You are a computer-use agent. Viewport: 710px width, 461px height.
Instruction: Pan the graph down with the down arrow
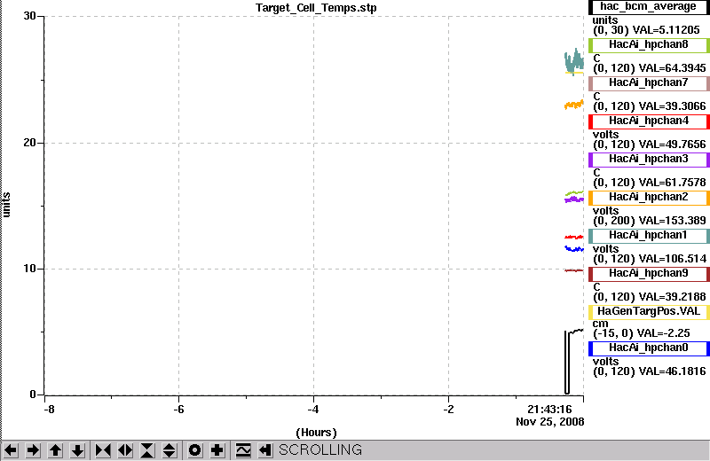(x=77, y=450)
